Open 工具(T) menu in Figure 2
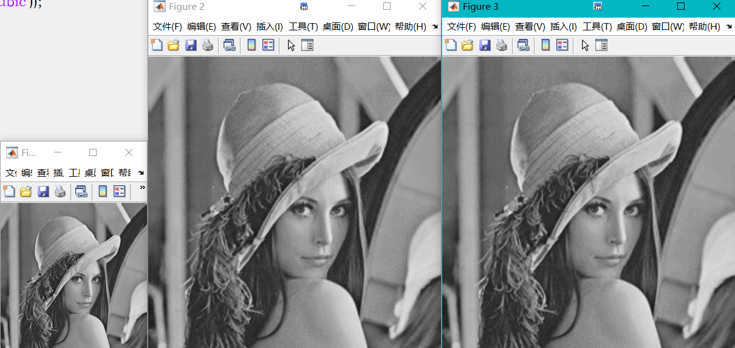735x348 pixels. [303, 27]
